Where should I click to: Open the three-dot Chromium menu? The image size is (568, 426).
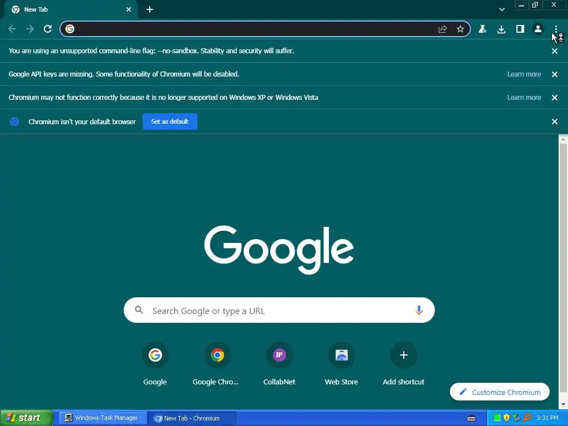(556, 29)
